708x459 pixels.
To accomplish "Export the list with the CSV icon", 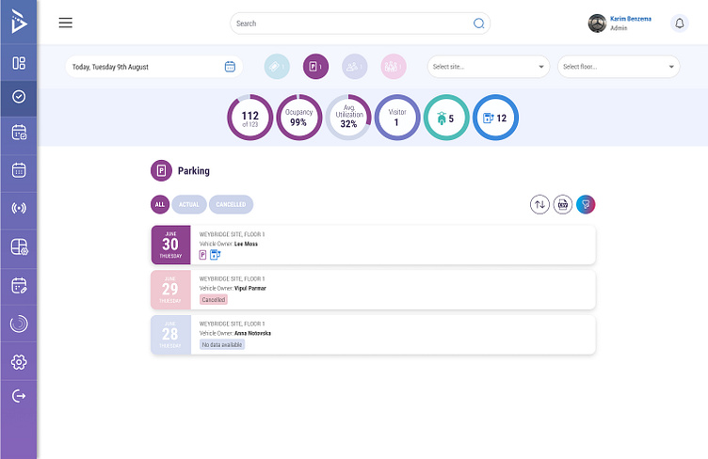I will click(x=563, y=203).
